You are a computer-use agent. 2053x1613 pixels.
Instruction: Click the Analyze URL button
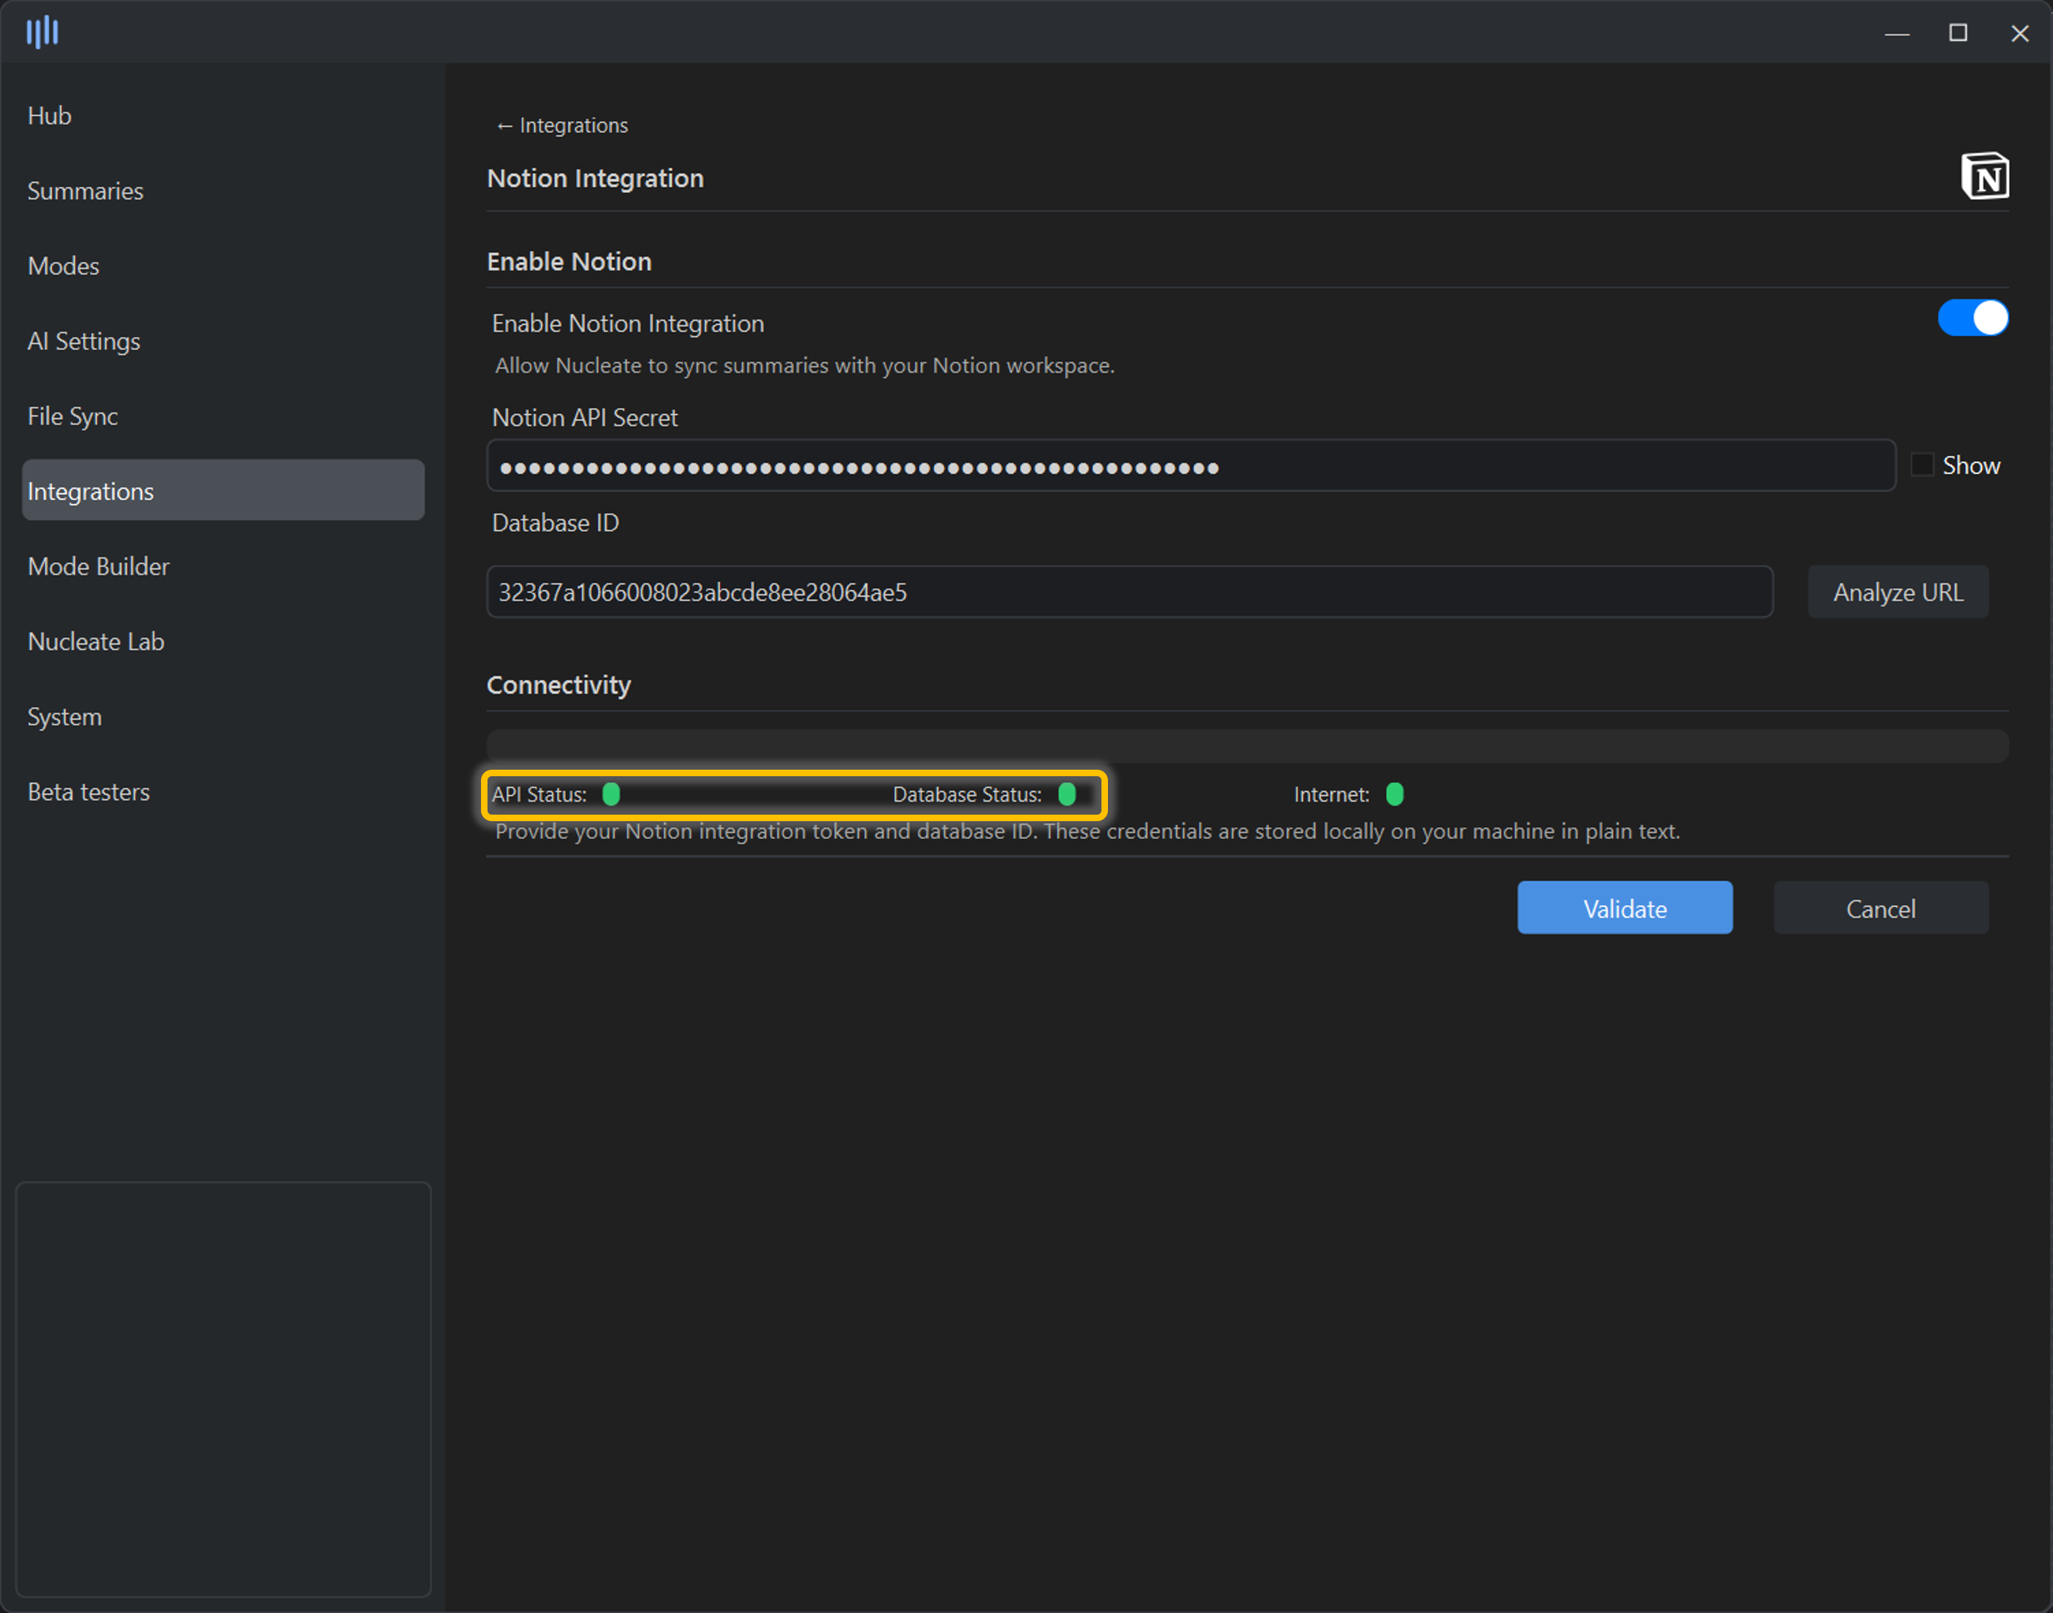point(1897,592)
